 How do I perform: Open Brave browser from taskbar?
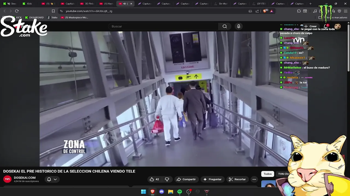click(153, 192)
